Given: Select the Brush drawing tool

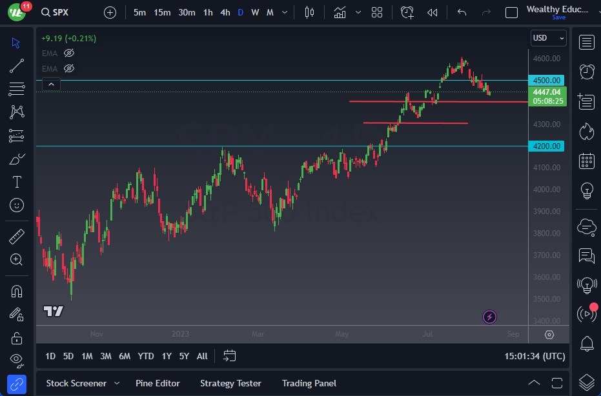Looking at the screenshot, I should coord(16,159).
